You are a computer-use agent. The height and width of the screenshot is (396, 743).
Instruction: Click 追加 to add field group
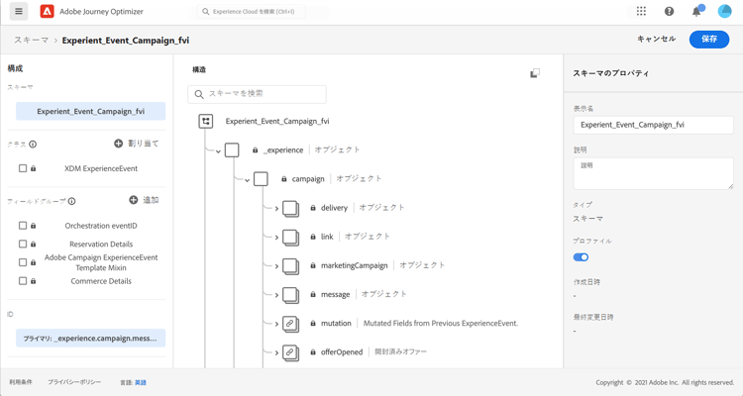point(151,200)
